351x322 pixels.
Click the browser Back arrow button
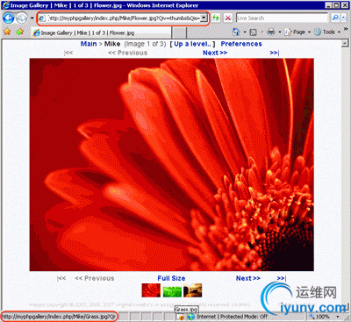coord(8,18)
